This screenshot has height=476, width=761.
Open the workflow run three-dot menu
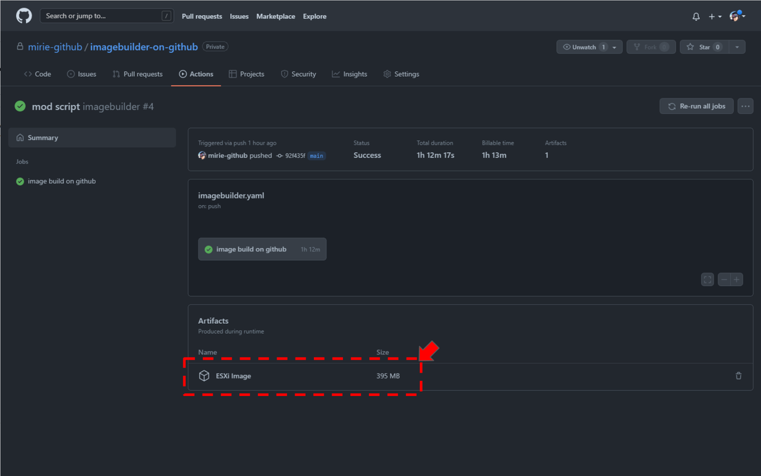(x=745, y=106)
